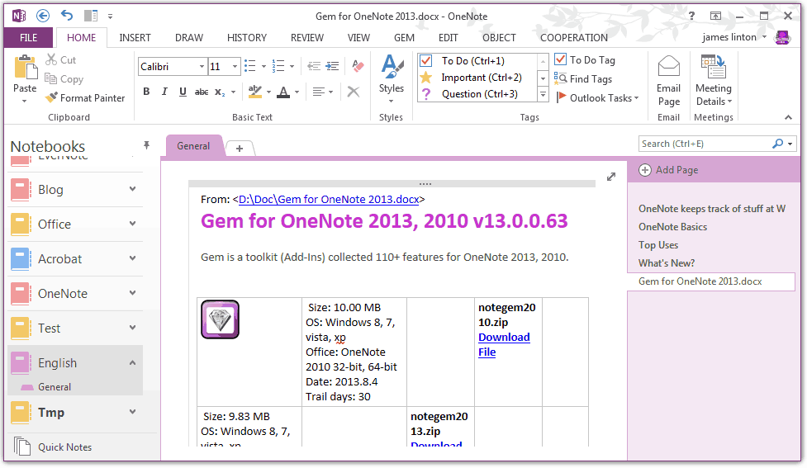Open the Top Uses page

tap(658, 245)
